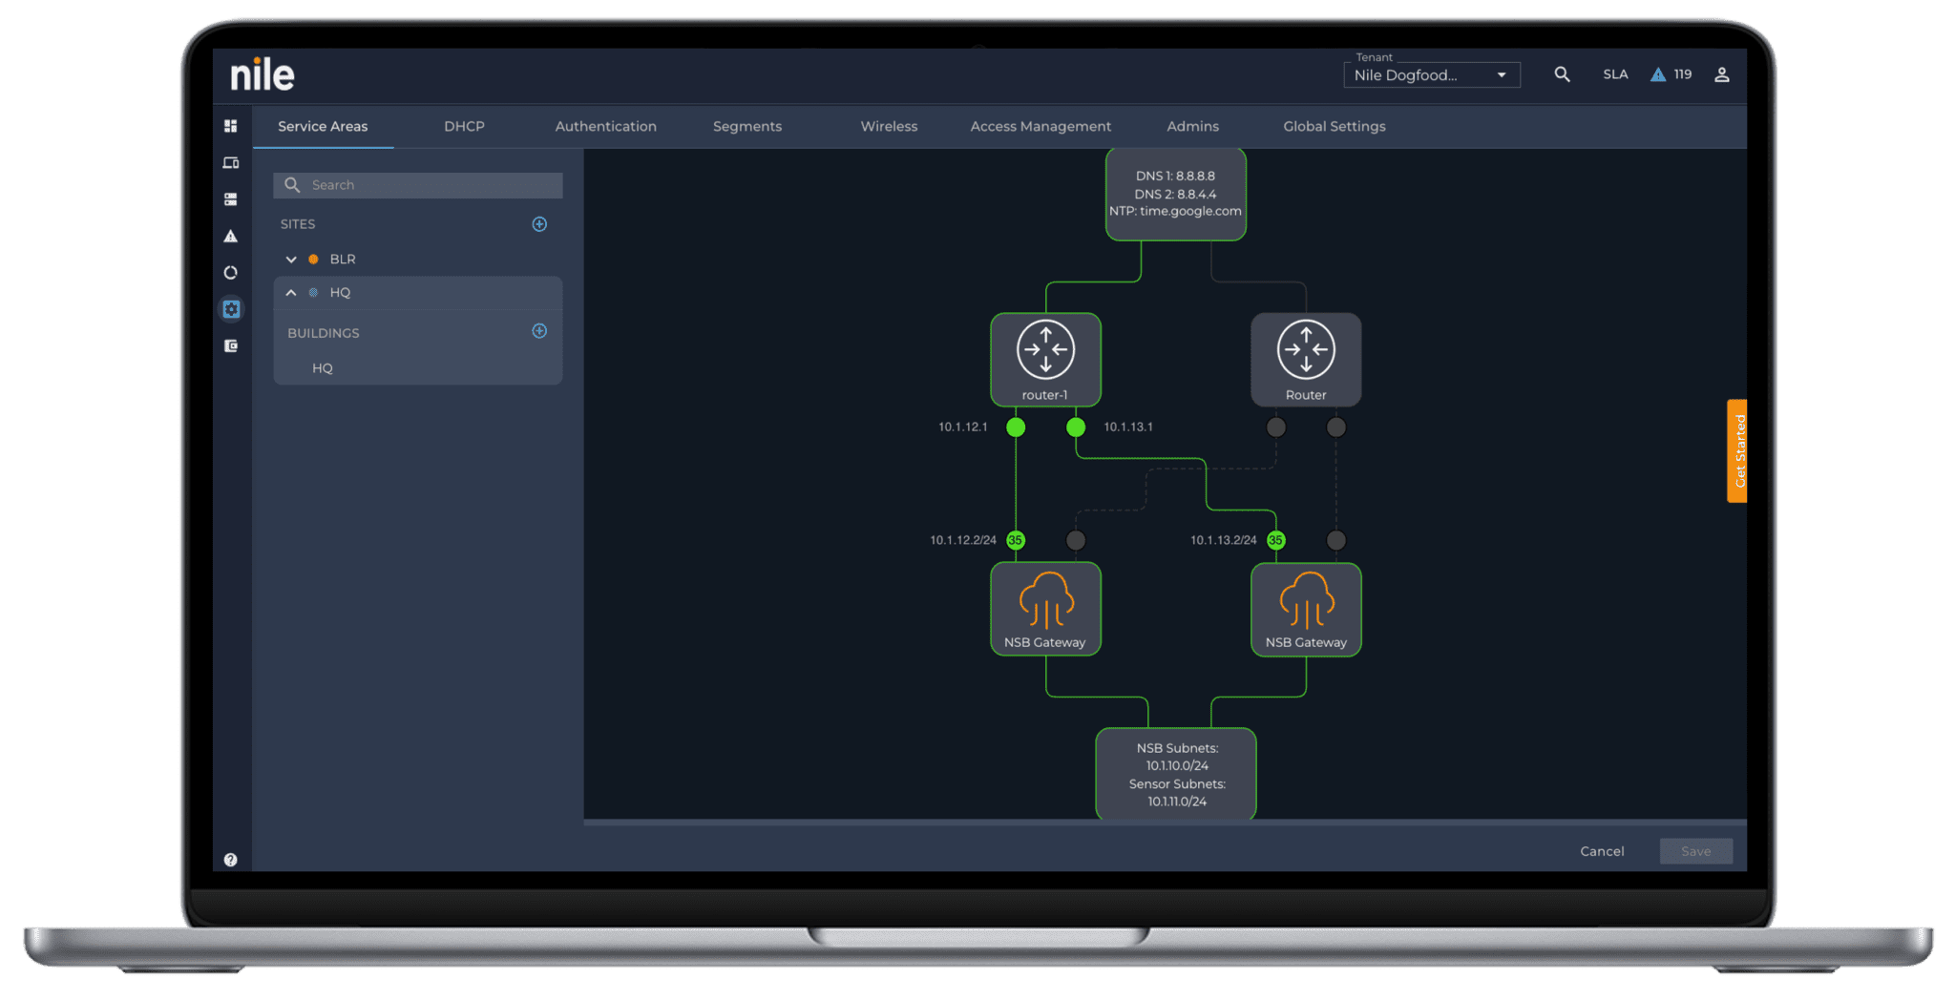Expand the BLR site chevron

(291, 260)
